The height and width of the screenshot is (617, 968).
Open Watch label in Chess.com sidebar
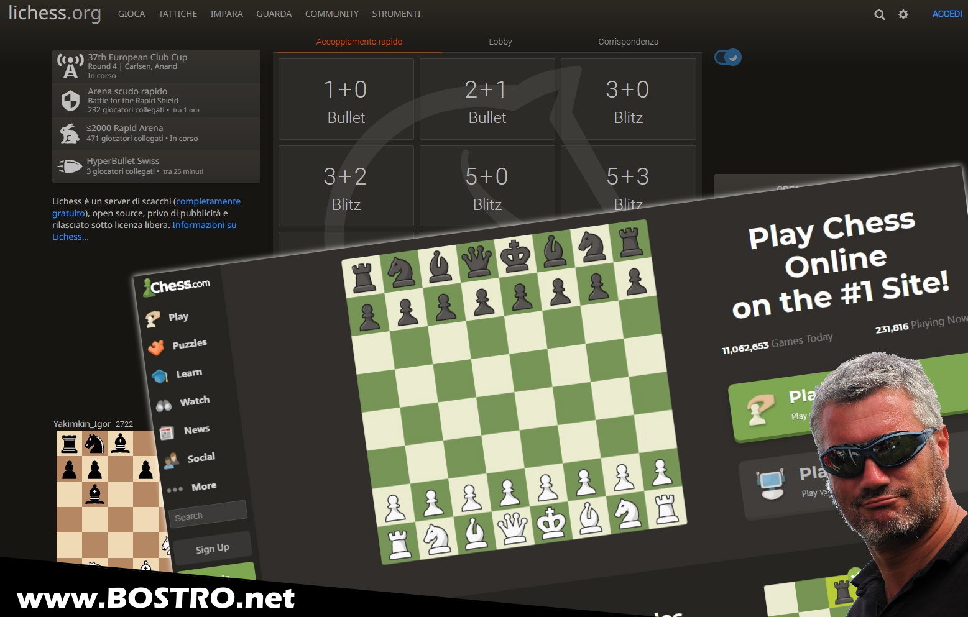(195, 401)
